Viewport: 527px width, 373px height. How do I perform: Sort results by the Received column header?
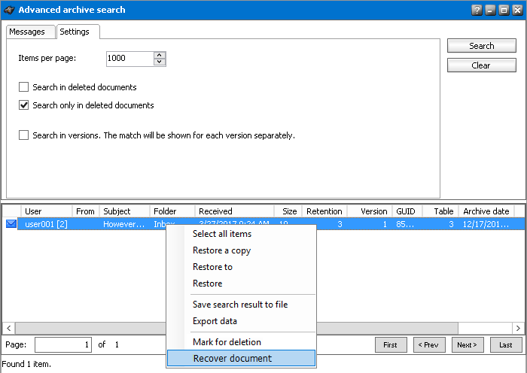(234, 211)
